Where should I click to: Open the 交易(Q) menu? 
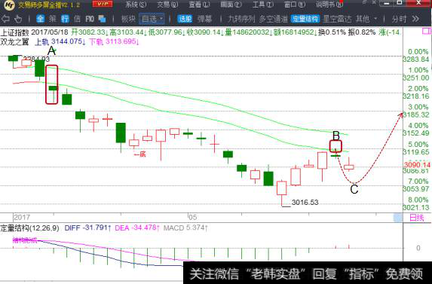pyautogui.click(x=168, y=5)
